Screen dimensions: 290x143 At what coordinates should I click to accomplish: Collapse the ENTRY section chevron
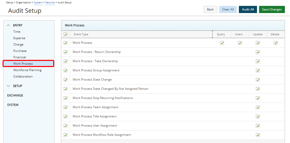click(x=8, y=25)
